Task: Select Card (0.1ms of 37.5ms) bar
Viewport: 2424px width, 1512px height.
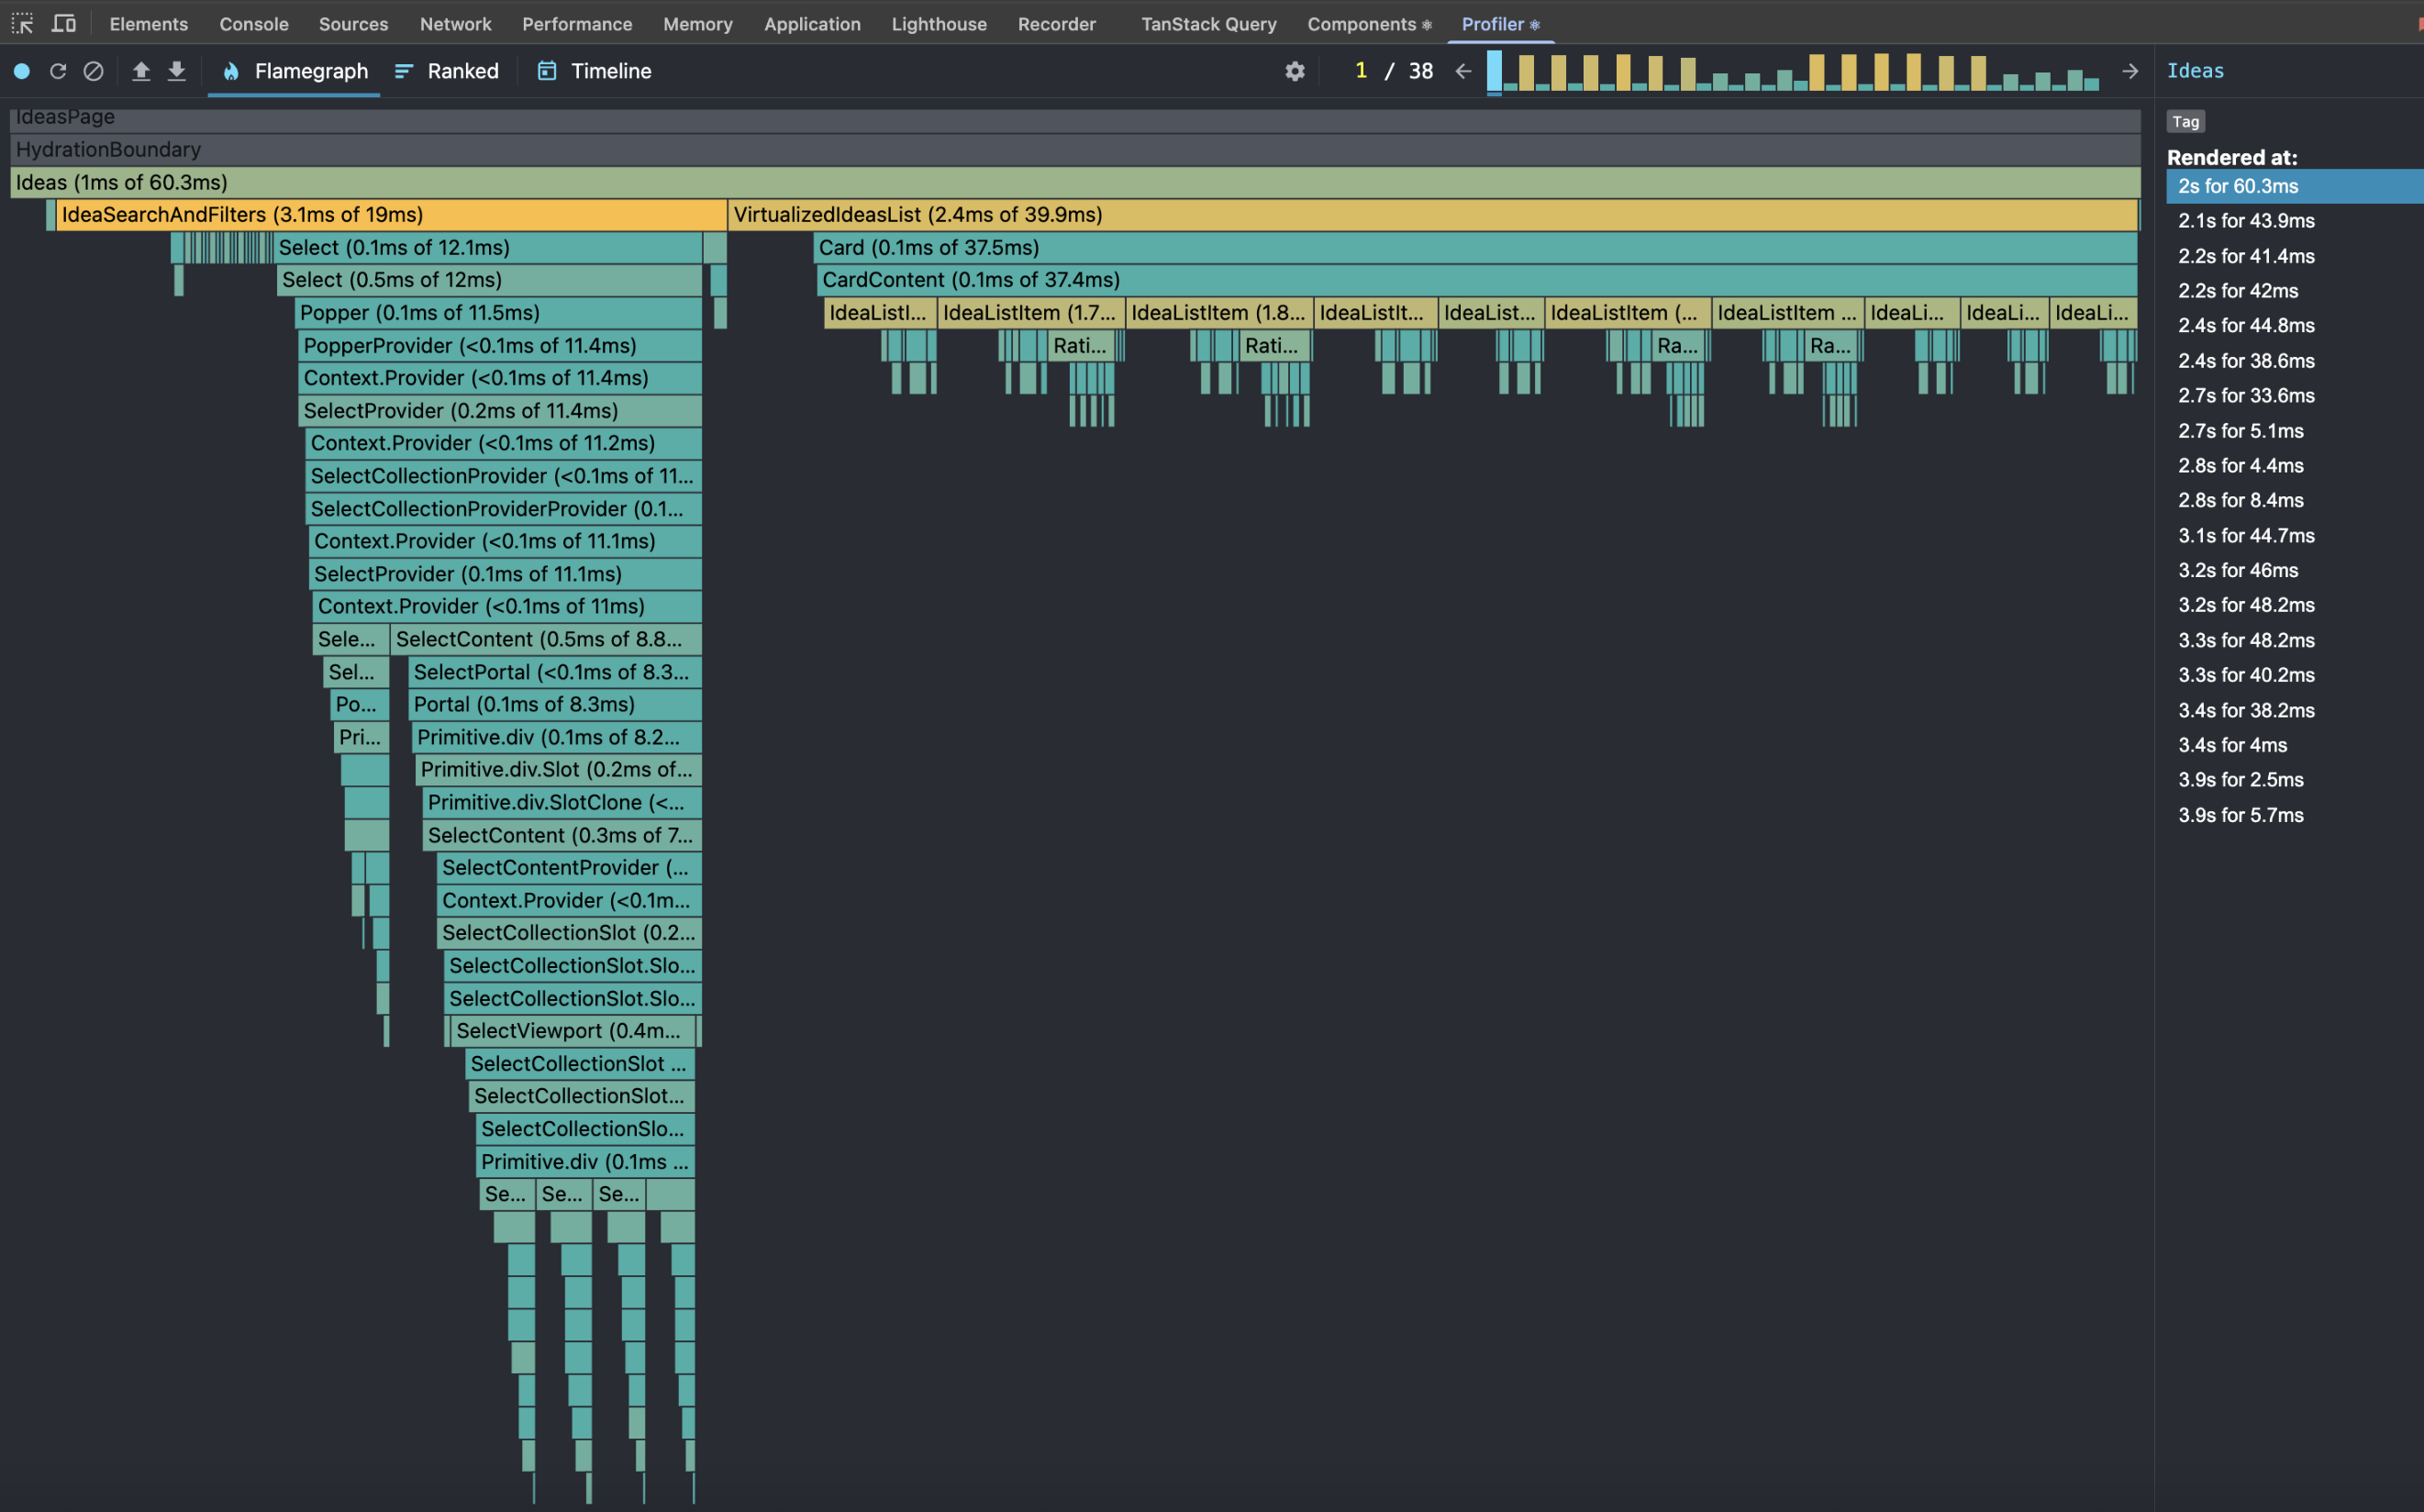Action: tap(1475, 248)
